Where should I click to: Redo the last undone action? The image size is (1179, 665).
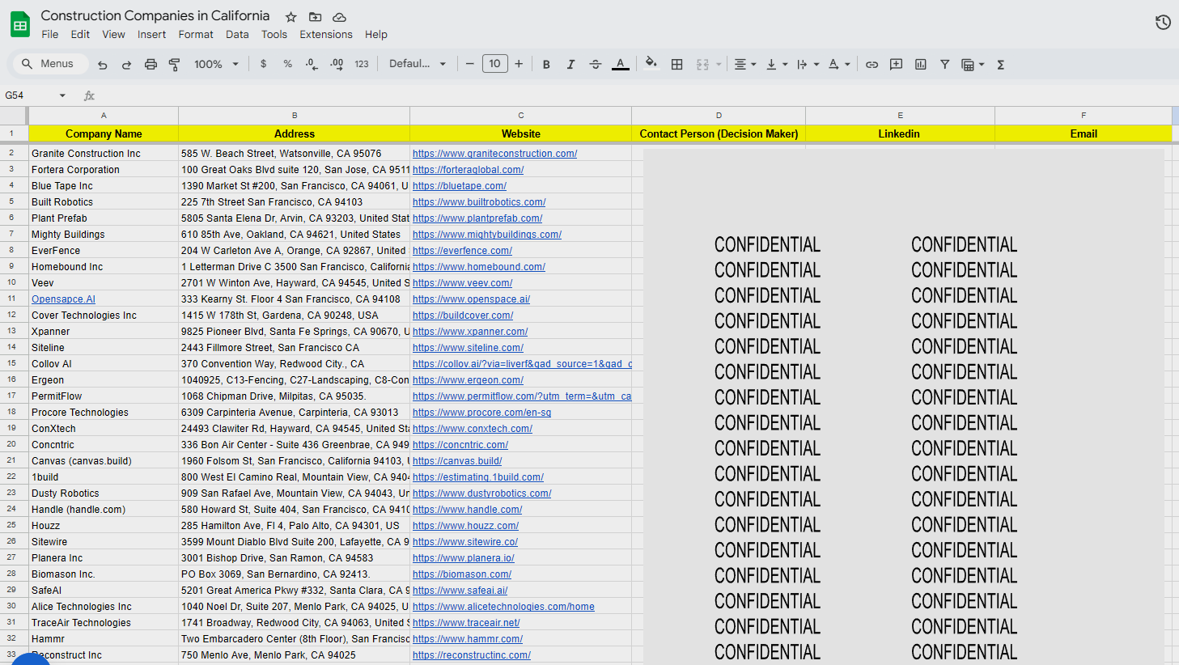point(126,65)
